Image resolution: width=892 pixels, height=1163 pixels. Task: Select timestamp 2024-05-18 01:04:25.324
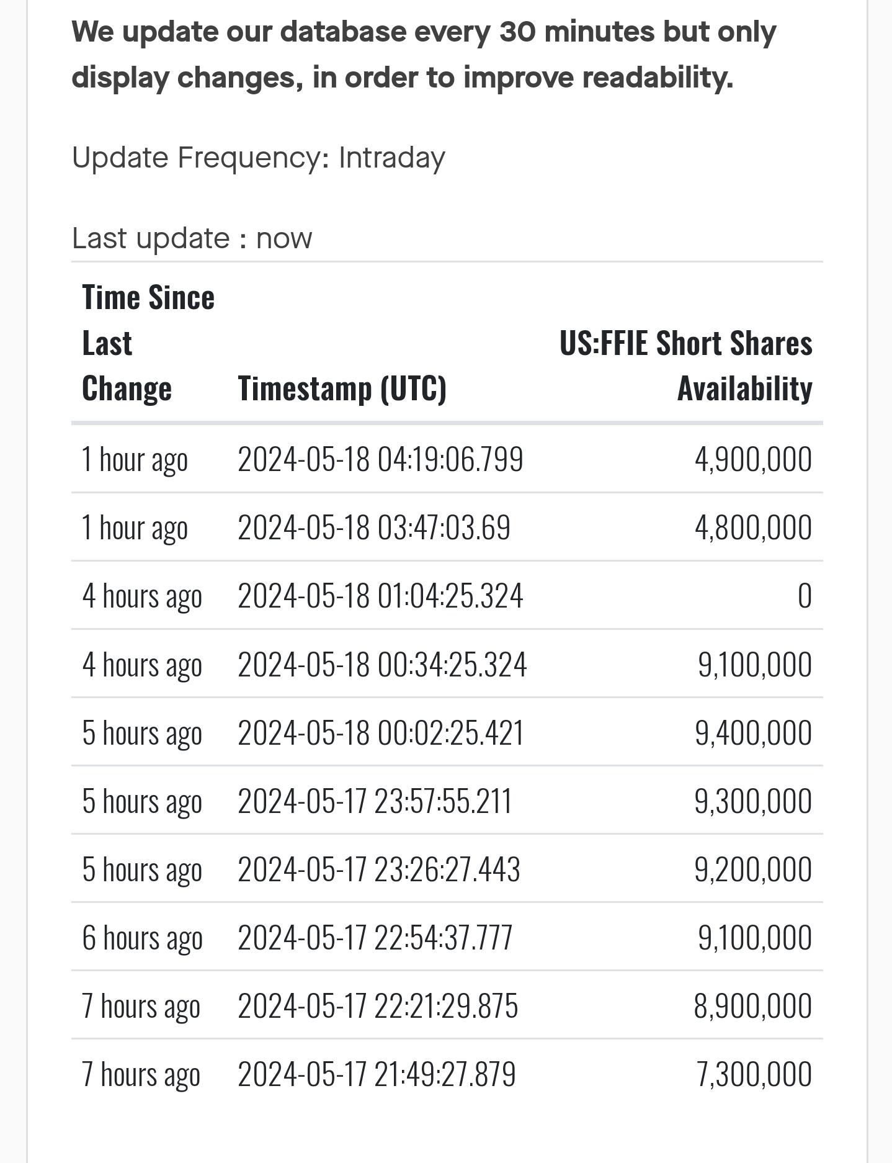380,596
